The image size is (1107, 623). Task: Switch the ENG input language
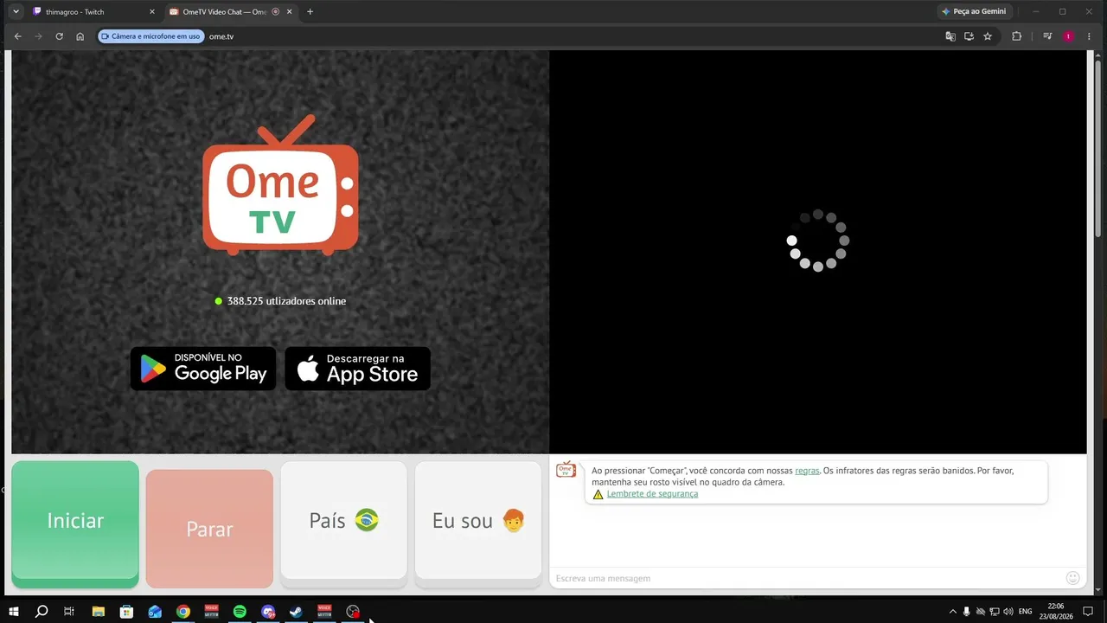[1026, 611]
